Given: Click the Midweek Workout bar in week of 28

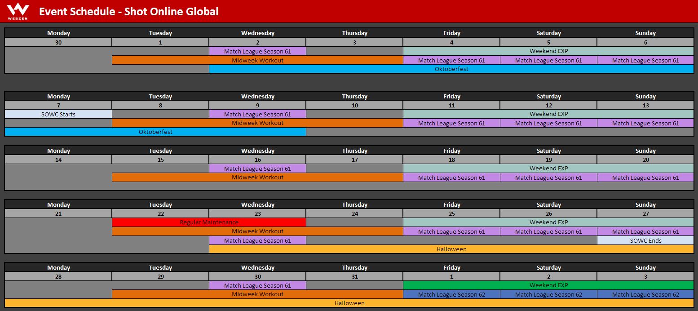Looking at the screenshot, I should point(257,294).
